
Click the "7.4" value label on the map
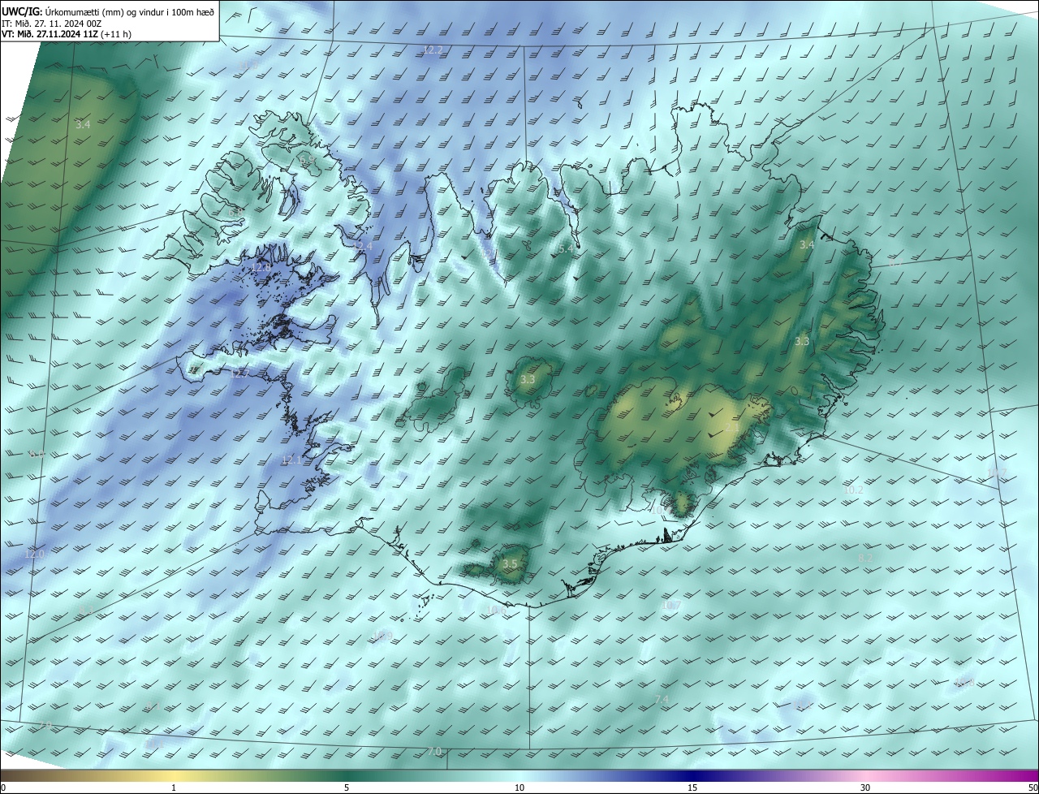(662, 700)
